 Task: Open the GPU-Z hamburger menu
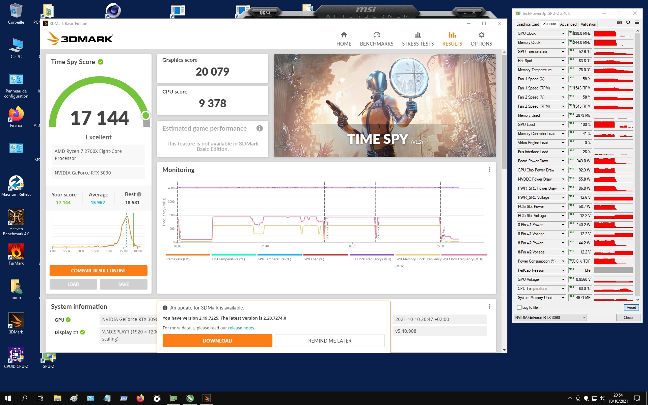(x=637, y=23)
